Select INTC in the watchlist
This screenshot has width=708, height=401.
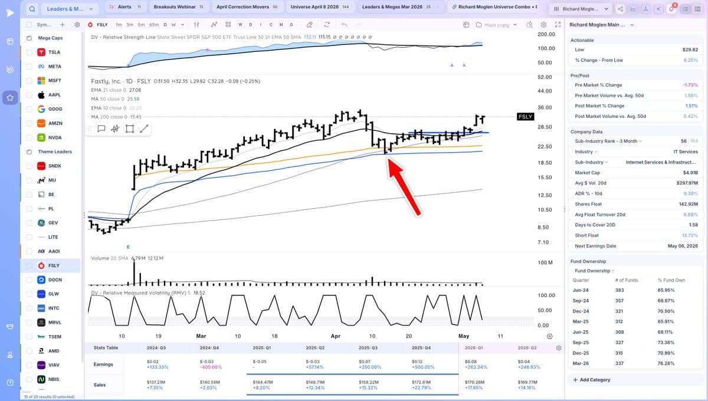53,308
